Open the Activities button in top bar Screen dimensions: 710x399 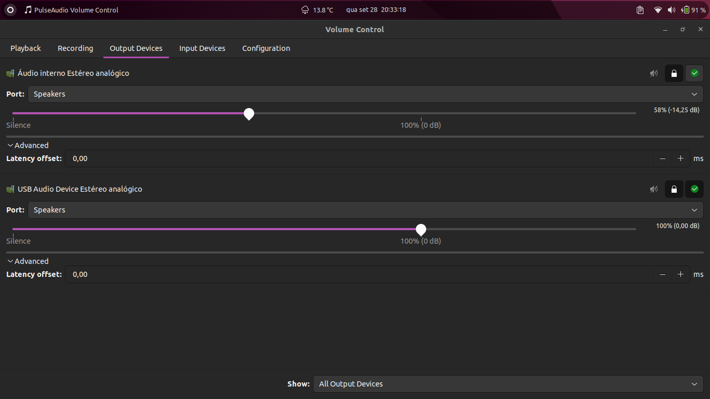coord(10,10)
